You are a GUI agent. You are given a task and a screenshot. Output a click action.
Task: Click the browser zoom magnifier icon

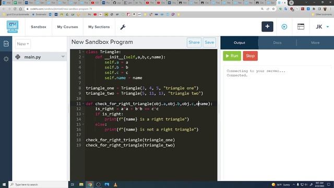pos(262,9)
